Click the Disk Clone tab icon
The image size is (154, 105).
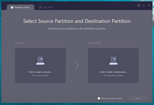[x=40, y=7]
